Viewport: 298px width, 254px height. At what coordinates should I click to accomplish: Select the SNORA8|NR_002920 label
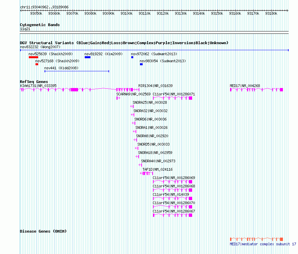pyautogui.click(x=152, y=136)
